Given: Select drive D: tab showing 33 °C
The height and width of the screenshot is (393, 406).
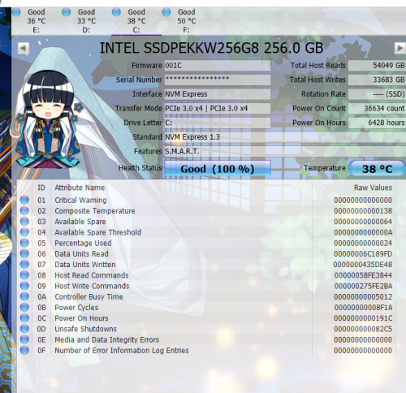Looking at the screenshot, I should click(x=86, y=21).
